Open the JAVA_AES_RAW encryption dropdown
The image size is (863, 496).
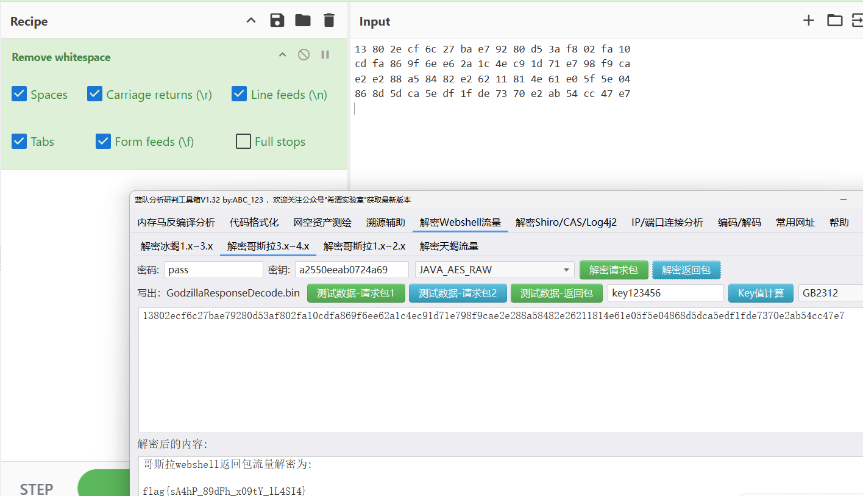point(495,270)
